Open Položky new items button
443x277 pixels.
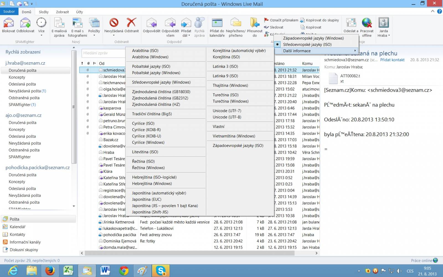pyautogui.click(x=94, y=23)
